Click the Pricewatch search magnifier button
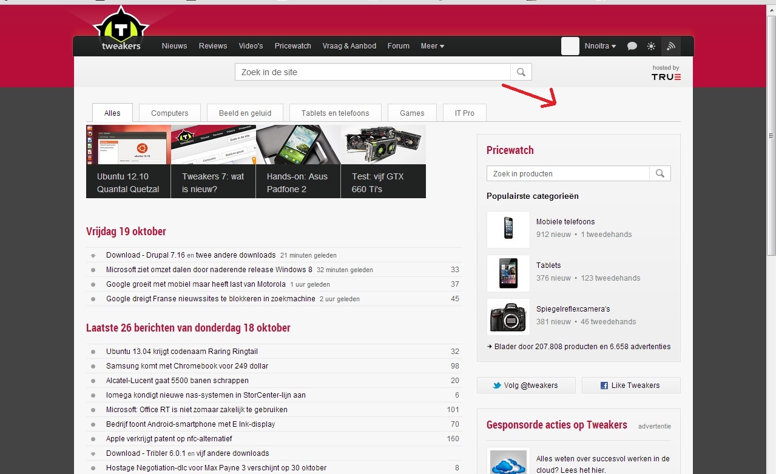 (x=660, y=173)
